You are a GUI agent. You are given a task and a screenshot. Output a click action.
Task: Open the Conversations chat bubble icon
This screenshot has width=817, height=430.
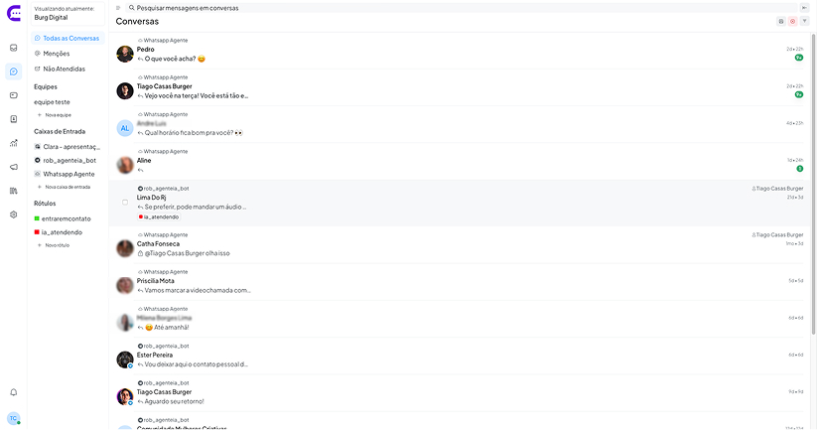14,72
